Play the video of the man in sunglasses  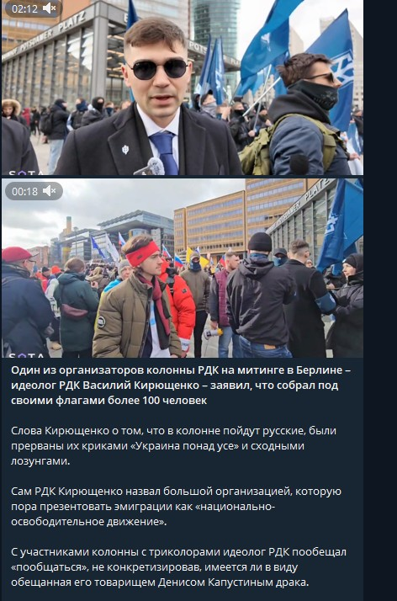click(183, 88)
